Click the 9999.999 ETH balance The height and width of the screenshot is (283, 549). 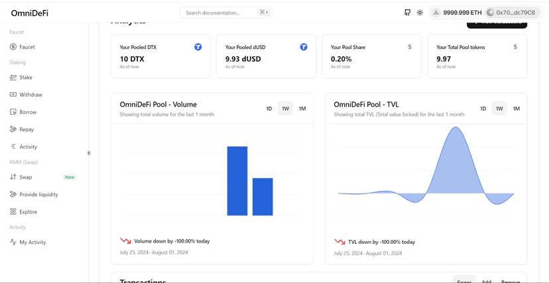click(x=462, y=13)
